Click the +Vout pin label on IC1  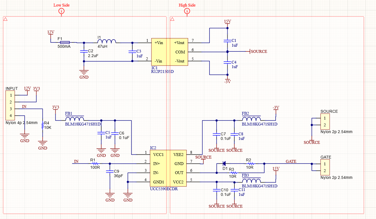click(179, 43)
